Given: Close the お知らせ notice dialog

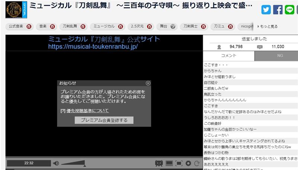Looking at the screenshot, I should tap(148, 83).
